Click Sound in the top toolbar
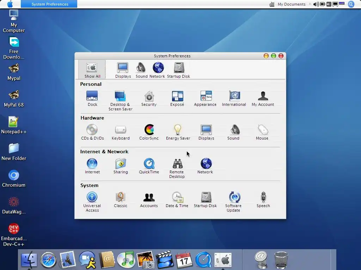The height and width of the screenshot is (270, 361). pos(141,70)
